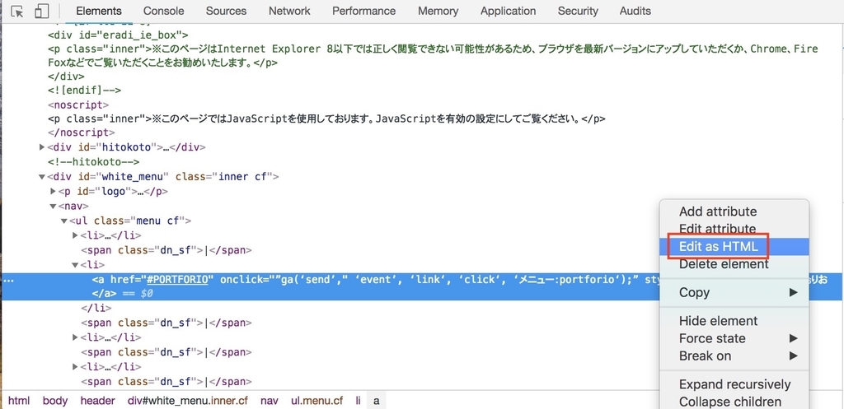Open the Break on submenu
This screenshot has height=409, width=844.
click(x=734, y=356)
